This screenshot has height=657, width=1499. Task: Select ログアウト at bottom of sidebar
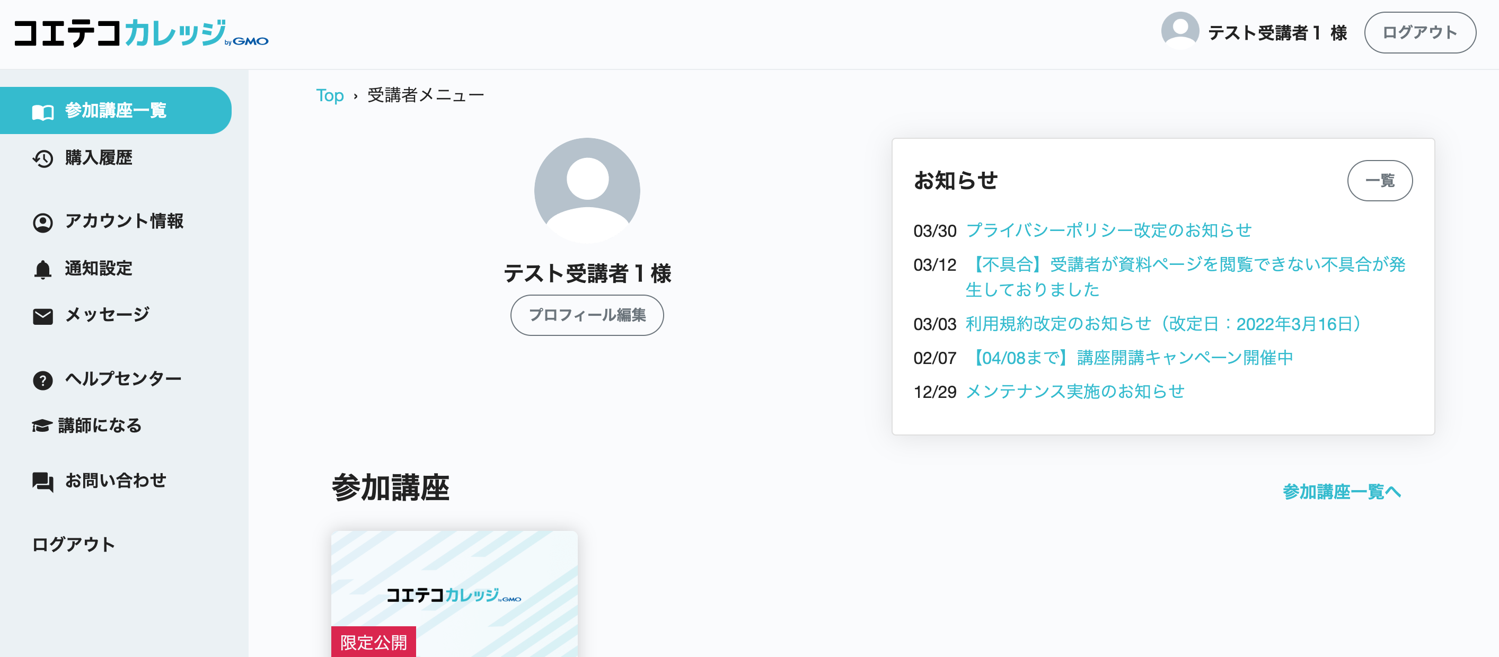[73, 544]
